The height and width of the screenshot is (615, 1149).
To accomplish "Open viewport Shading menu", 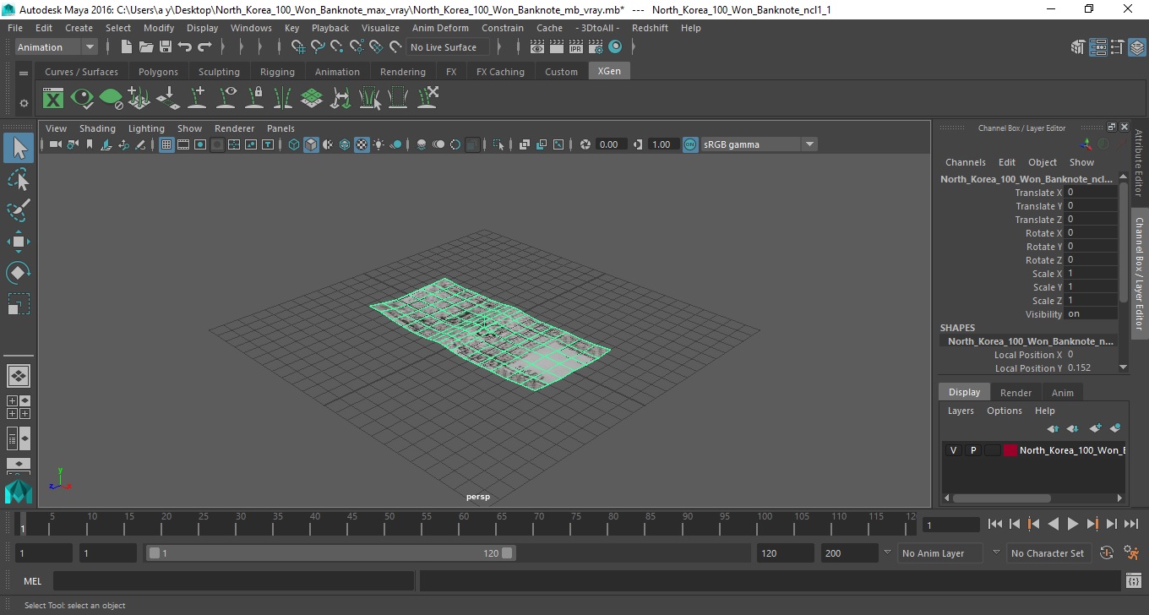I will pos(97,128).
